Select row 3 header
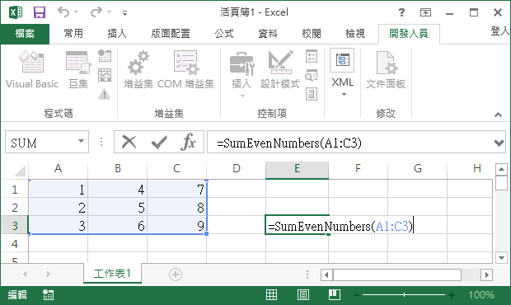 pyautogui.click(x=14, y=226)
